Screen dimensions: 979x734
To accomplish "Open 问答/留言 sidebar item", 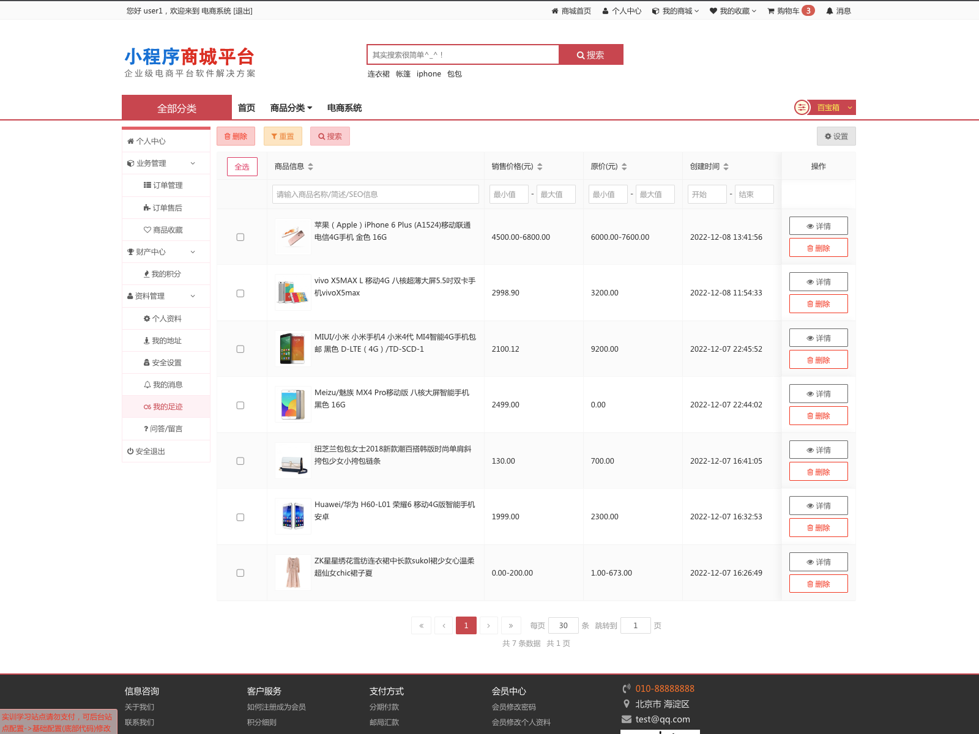I will click(x=166, y=429).
